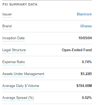
Task: Click the Assets Under Management label
Action: click(x=23, y=74)
